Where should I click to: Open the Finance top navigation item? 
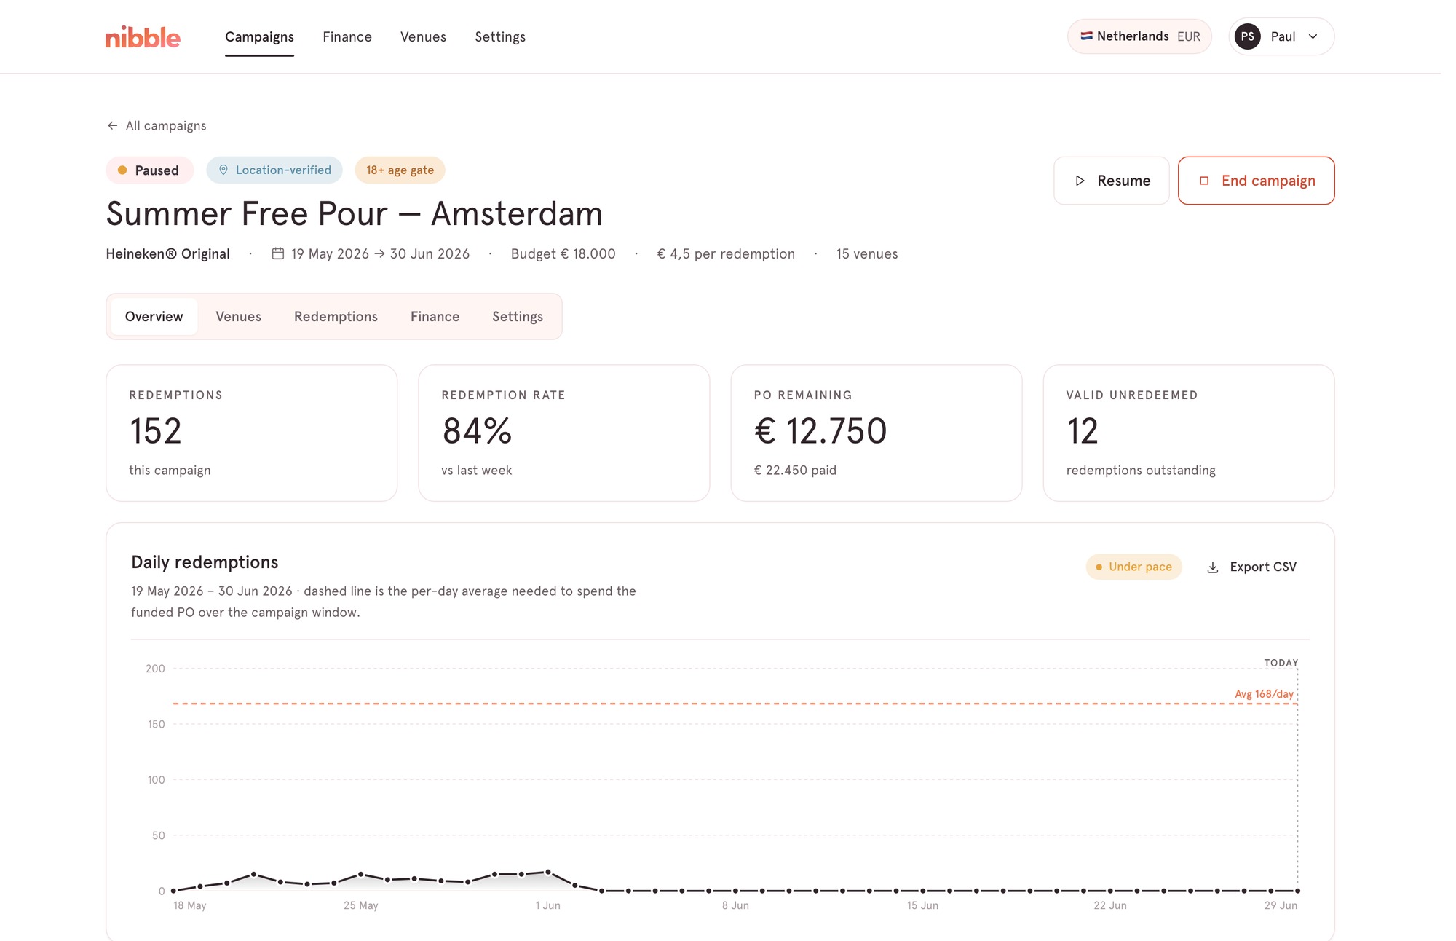click(347, 36)
